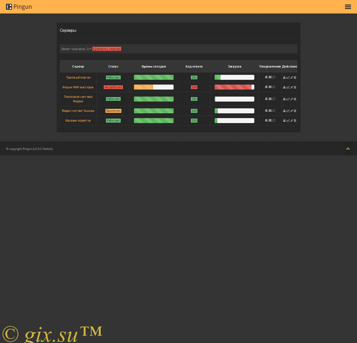Click the envelope icon for Магазин скриптов
357x343 pixels.
click(270, 120)
